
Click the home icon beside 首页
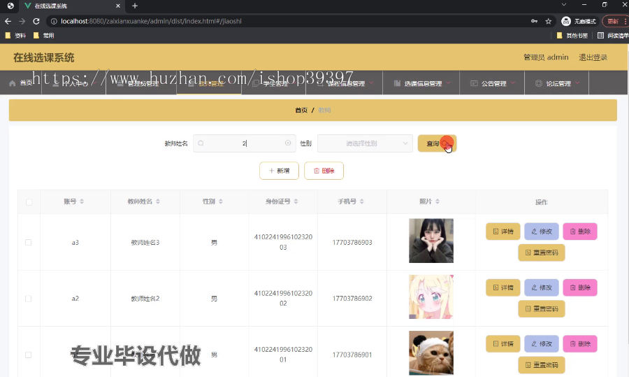13,83
